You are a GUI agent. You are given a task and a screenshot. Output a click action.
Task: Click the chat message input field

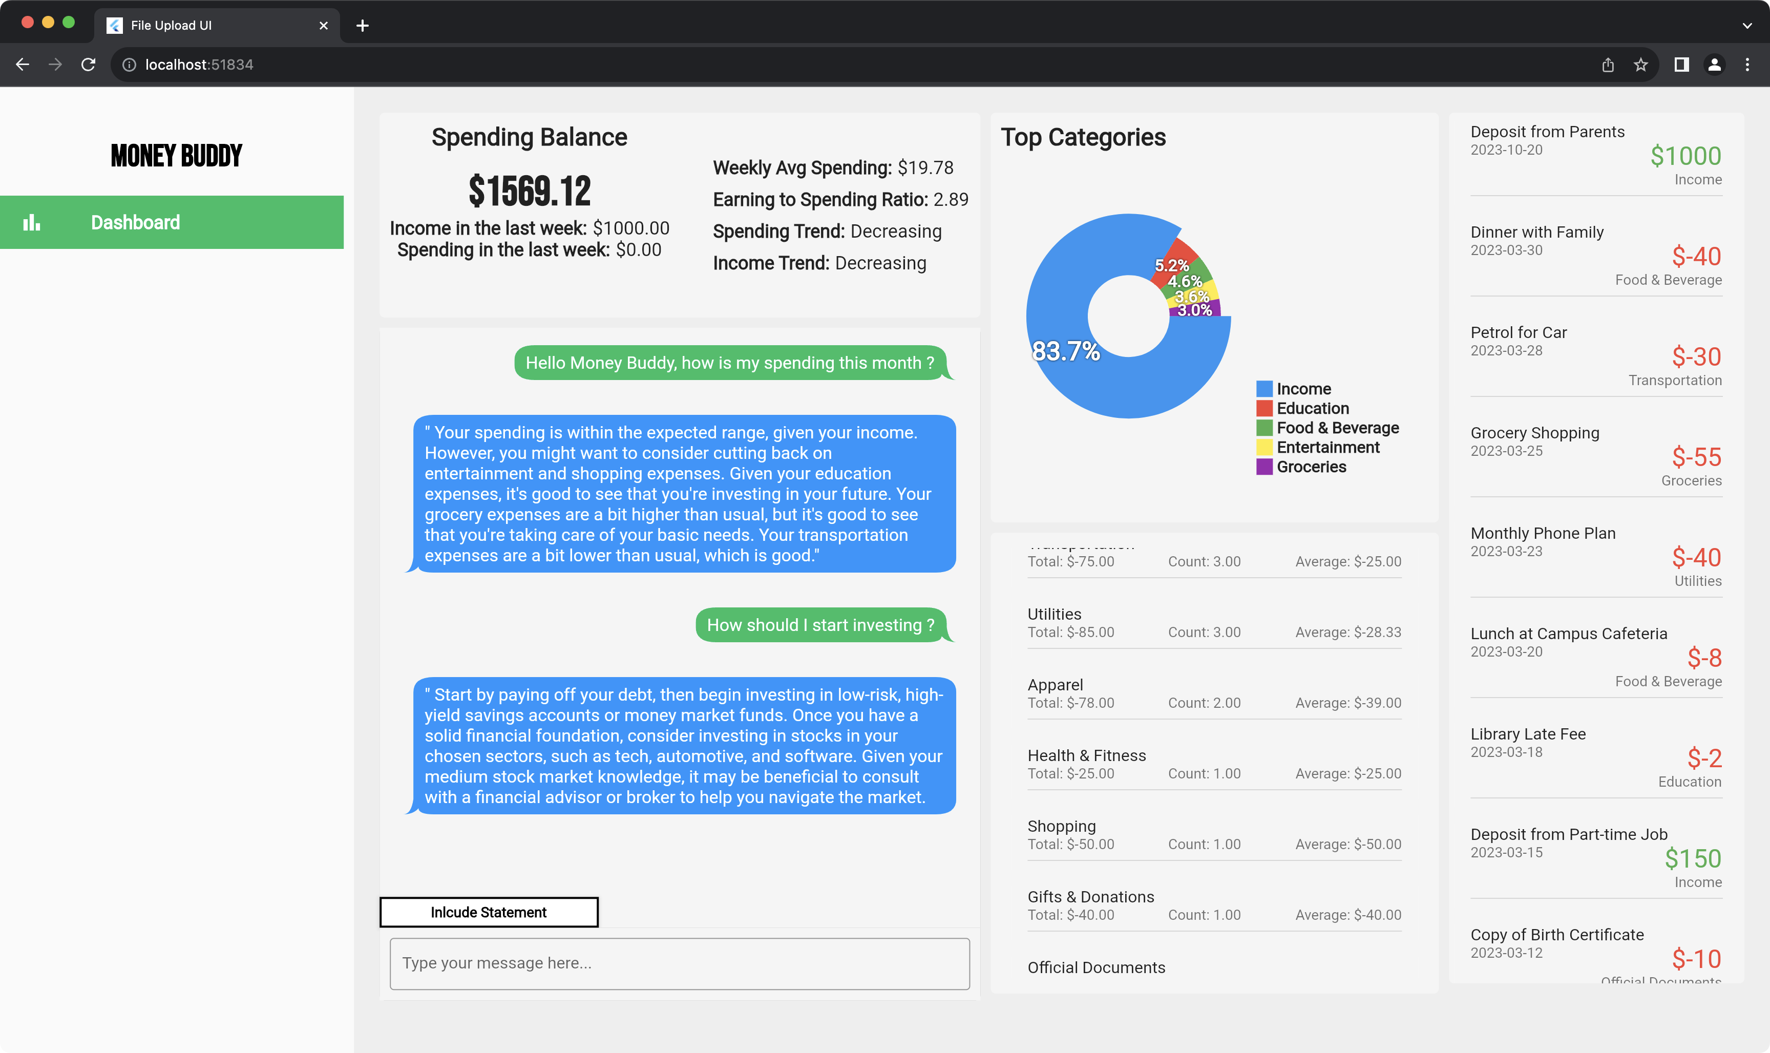tap(679, 963)
